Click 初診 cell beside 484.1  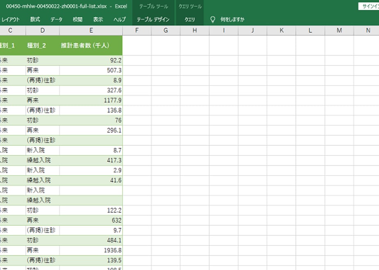43,241
